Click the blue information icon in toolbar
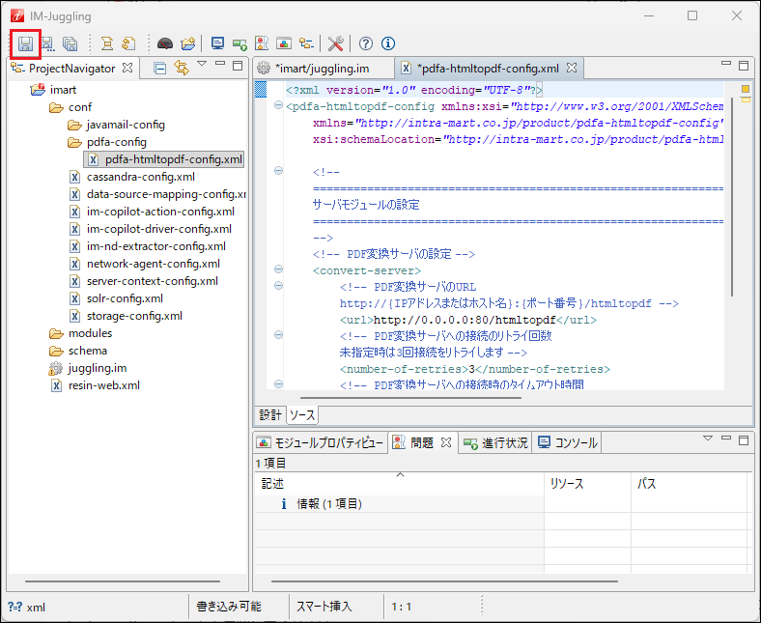761x623 pixels. tap(388, 43)
